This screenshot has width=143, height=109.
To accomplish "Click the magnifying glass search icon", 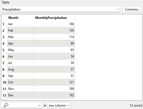I will click(6, 105).
